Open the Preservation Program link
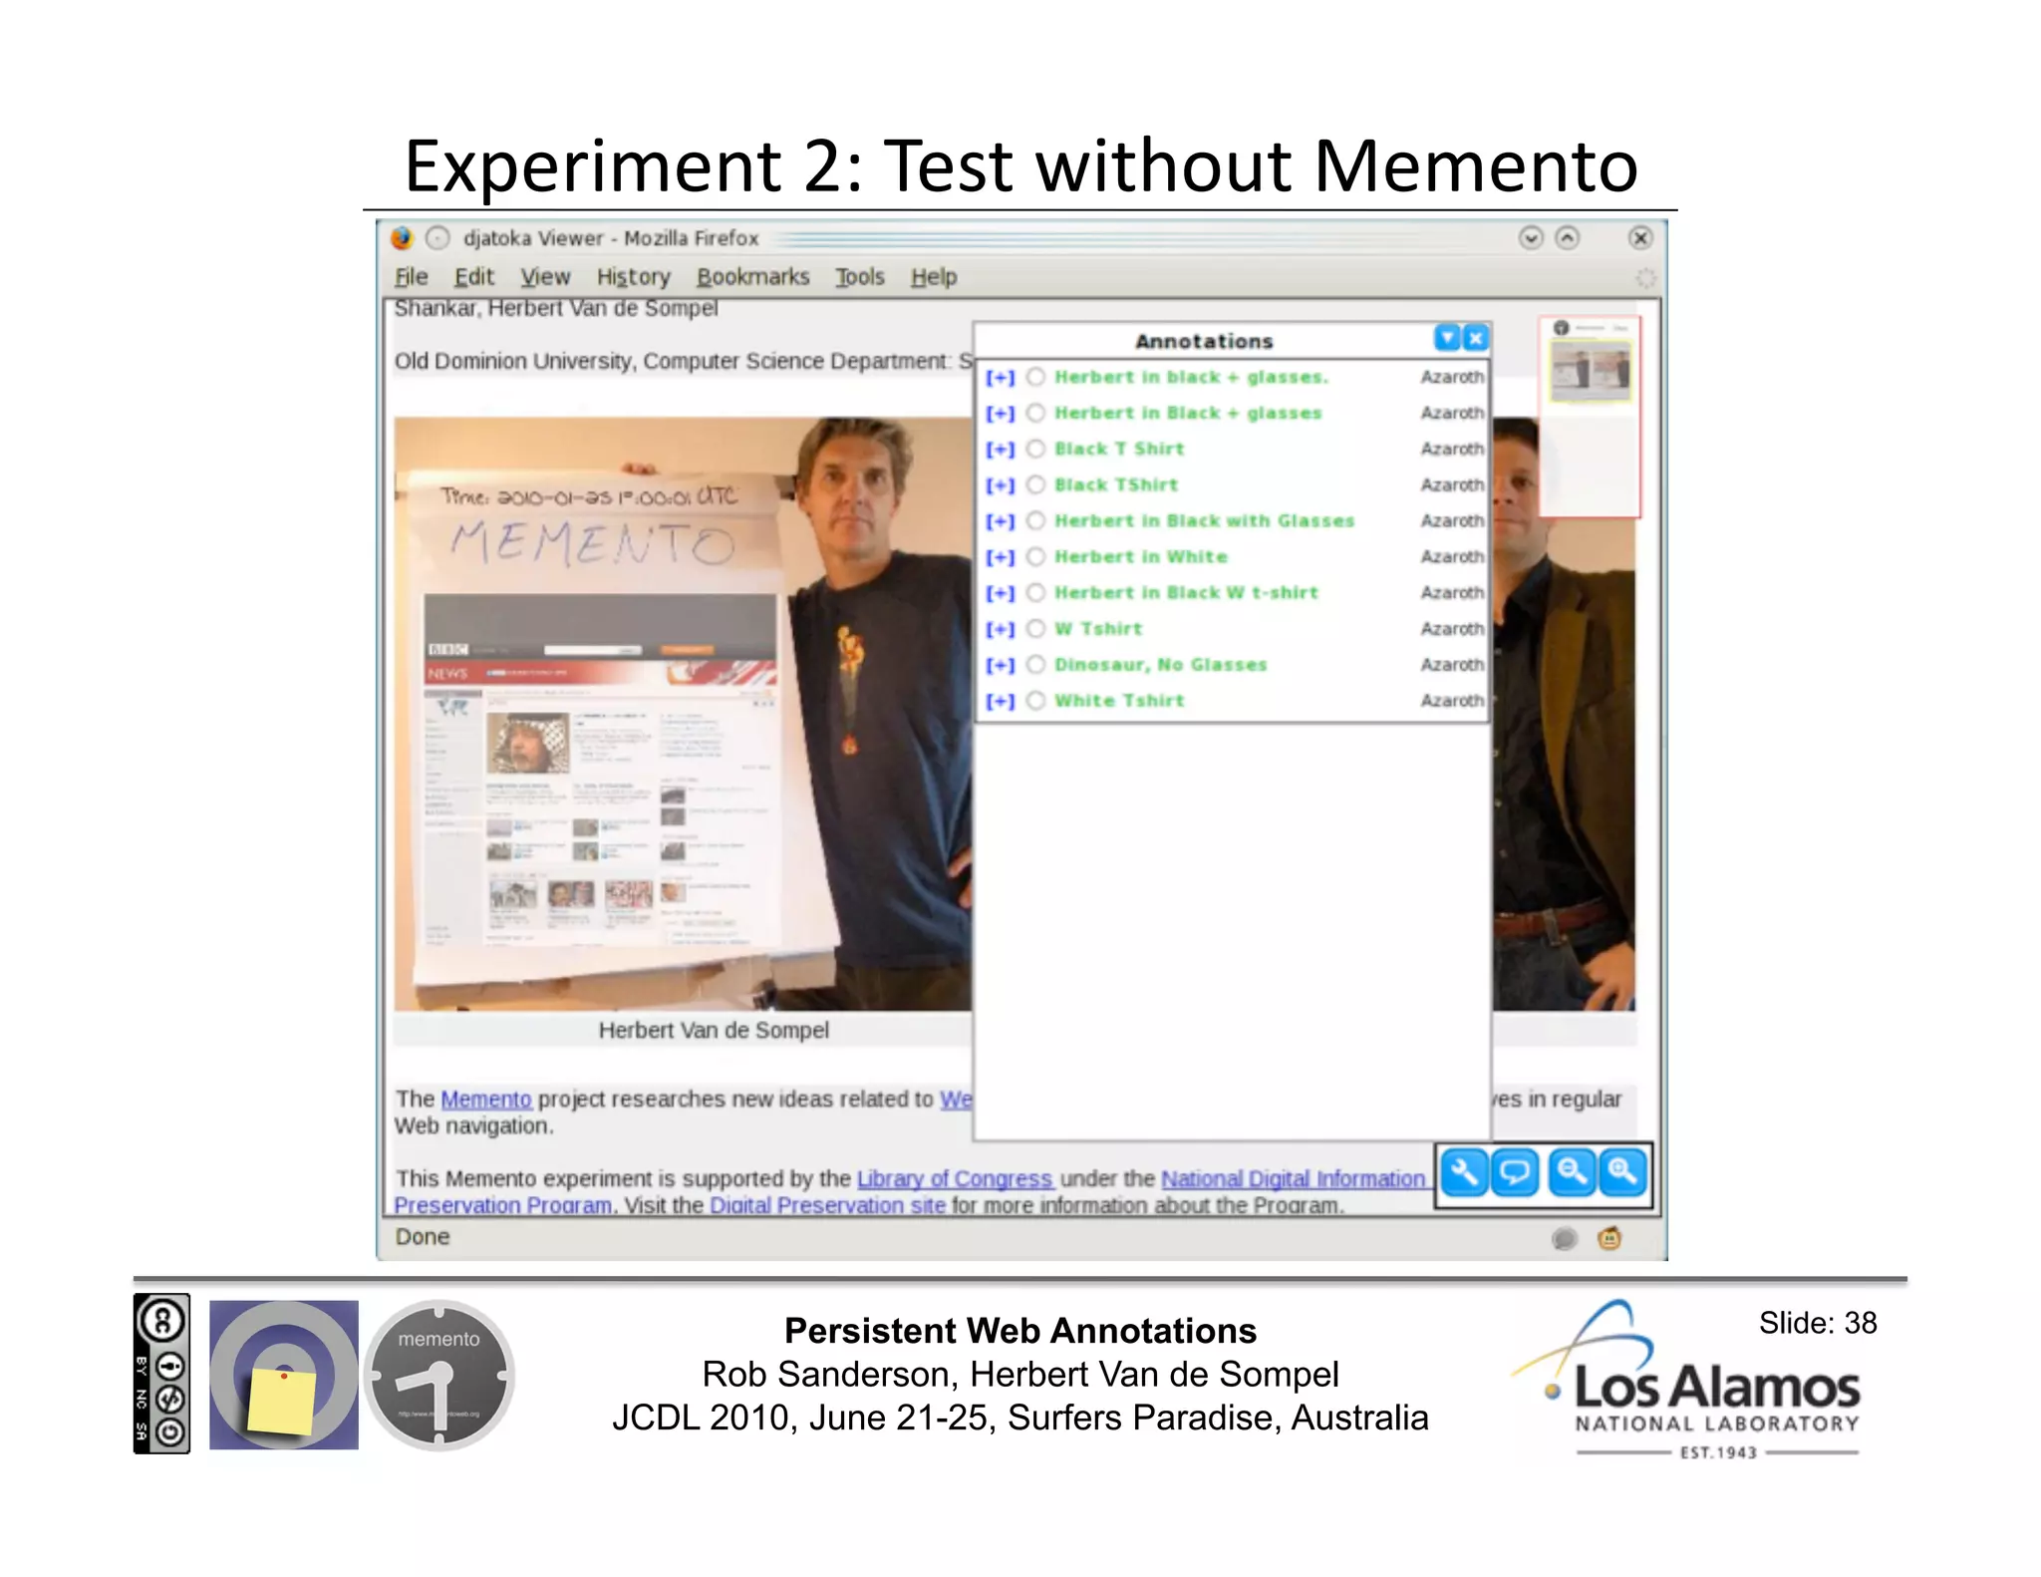The width and height of the screenshot is (2041, 1577). (x=503, y=1205)
